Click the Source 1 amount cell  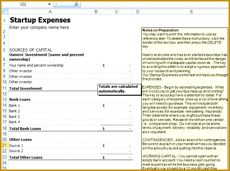117,145
